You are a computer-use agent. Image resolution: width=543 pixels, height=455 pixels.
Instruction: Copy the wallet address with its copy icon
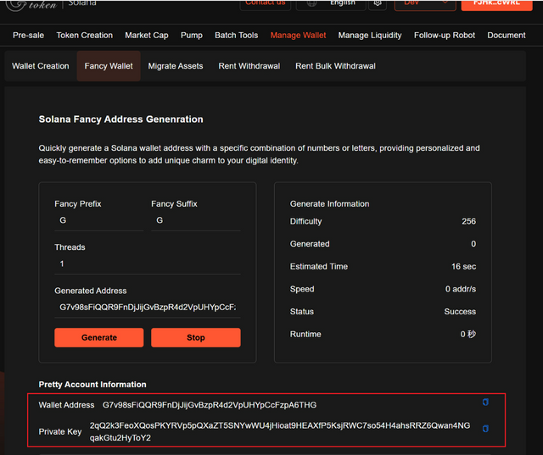485,402
